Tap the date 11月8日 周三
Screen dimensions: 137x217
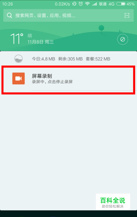coord(41,42)
